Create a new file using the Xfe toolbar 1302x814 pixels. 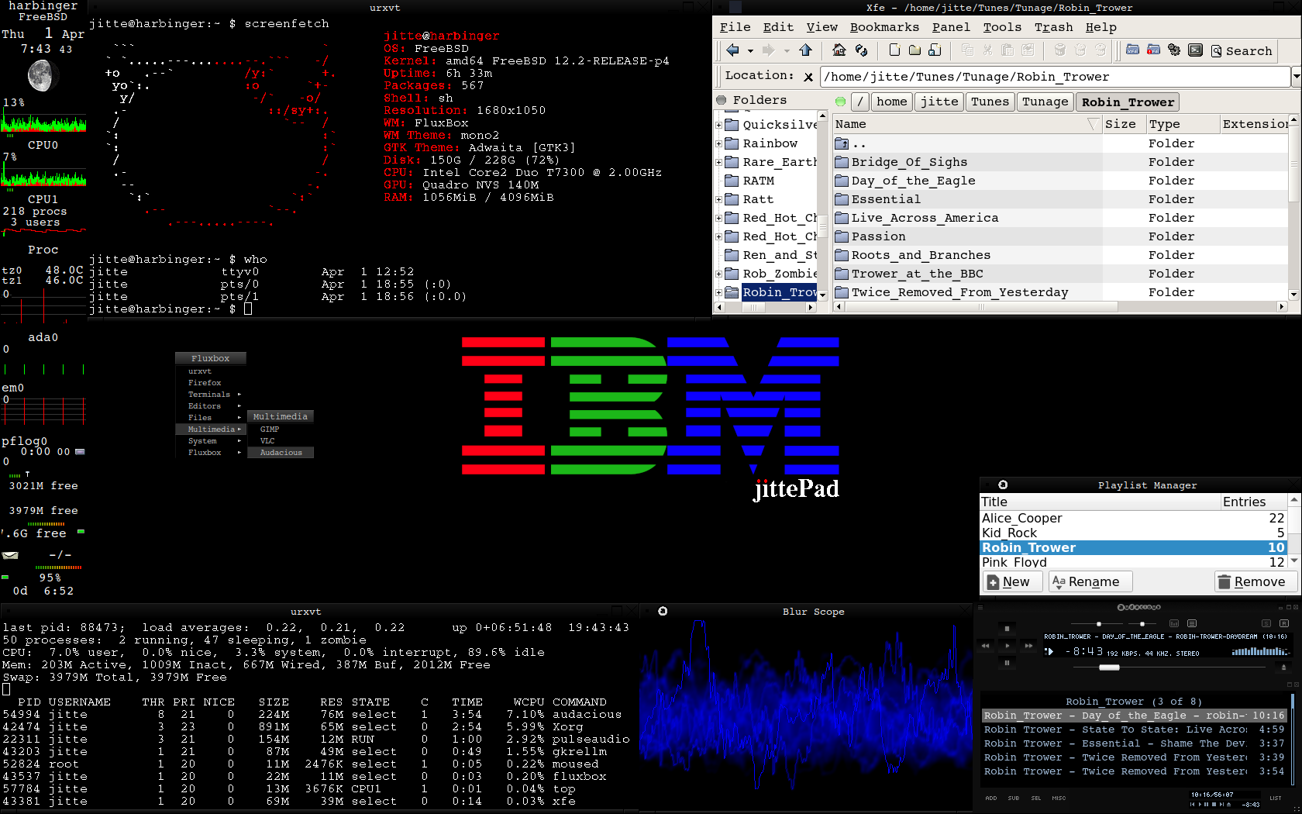(894, 50)
